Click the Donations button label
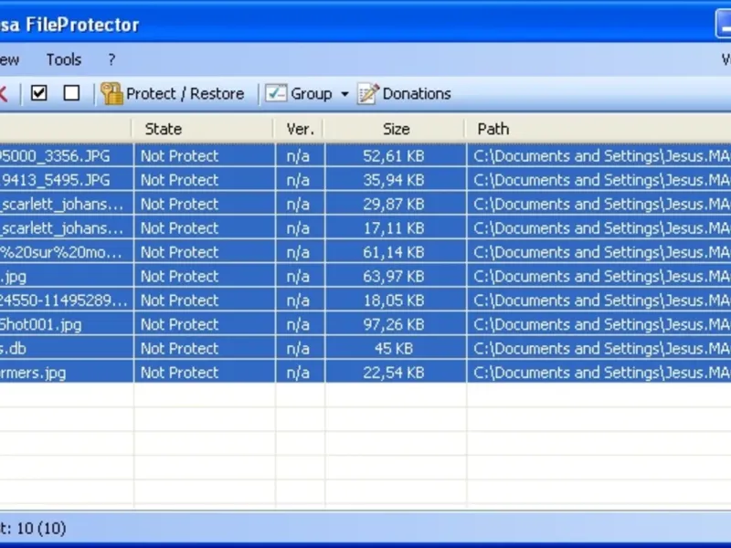The height and width of the screenshot is (548, 731). pos(417,94)
